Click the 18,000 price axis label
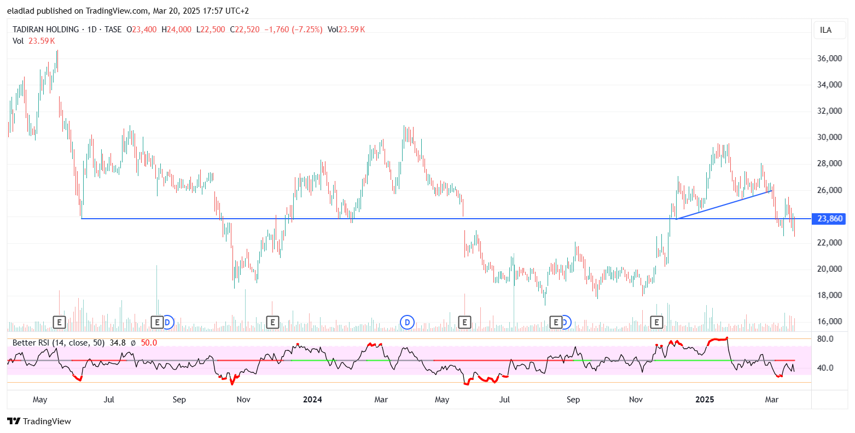The image size is (855, 433). click(x=830, y=295)
